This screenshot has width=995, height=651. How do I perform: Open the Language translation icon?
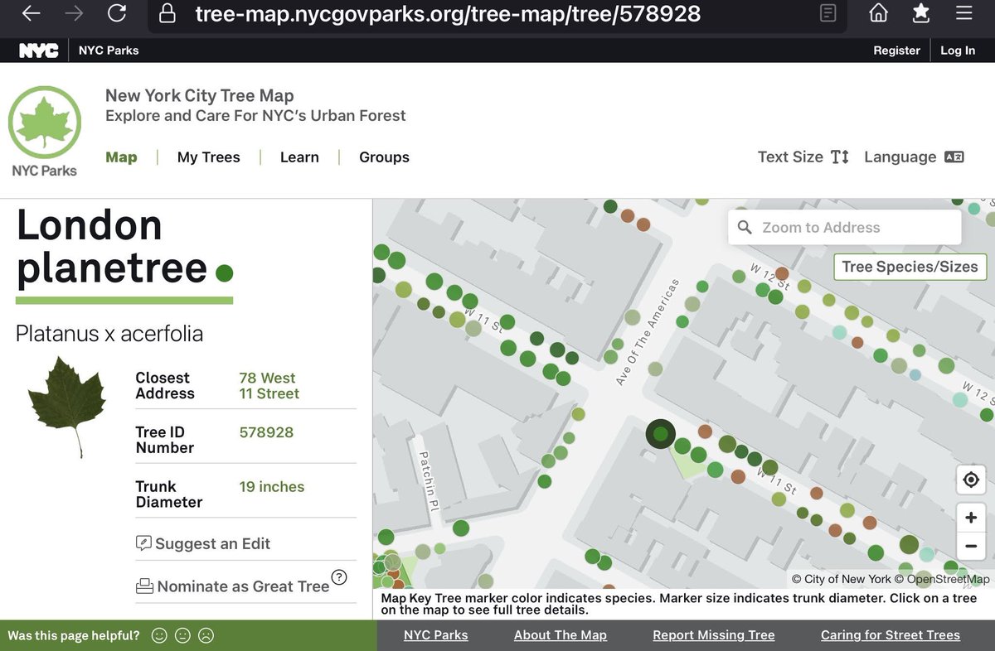954,157
